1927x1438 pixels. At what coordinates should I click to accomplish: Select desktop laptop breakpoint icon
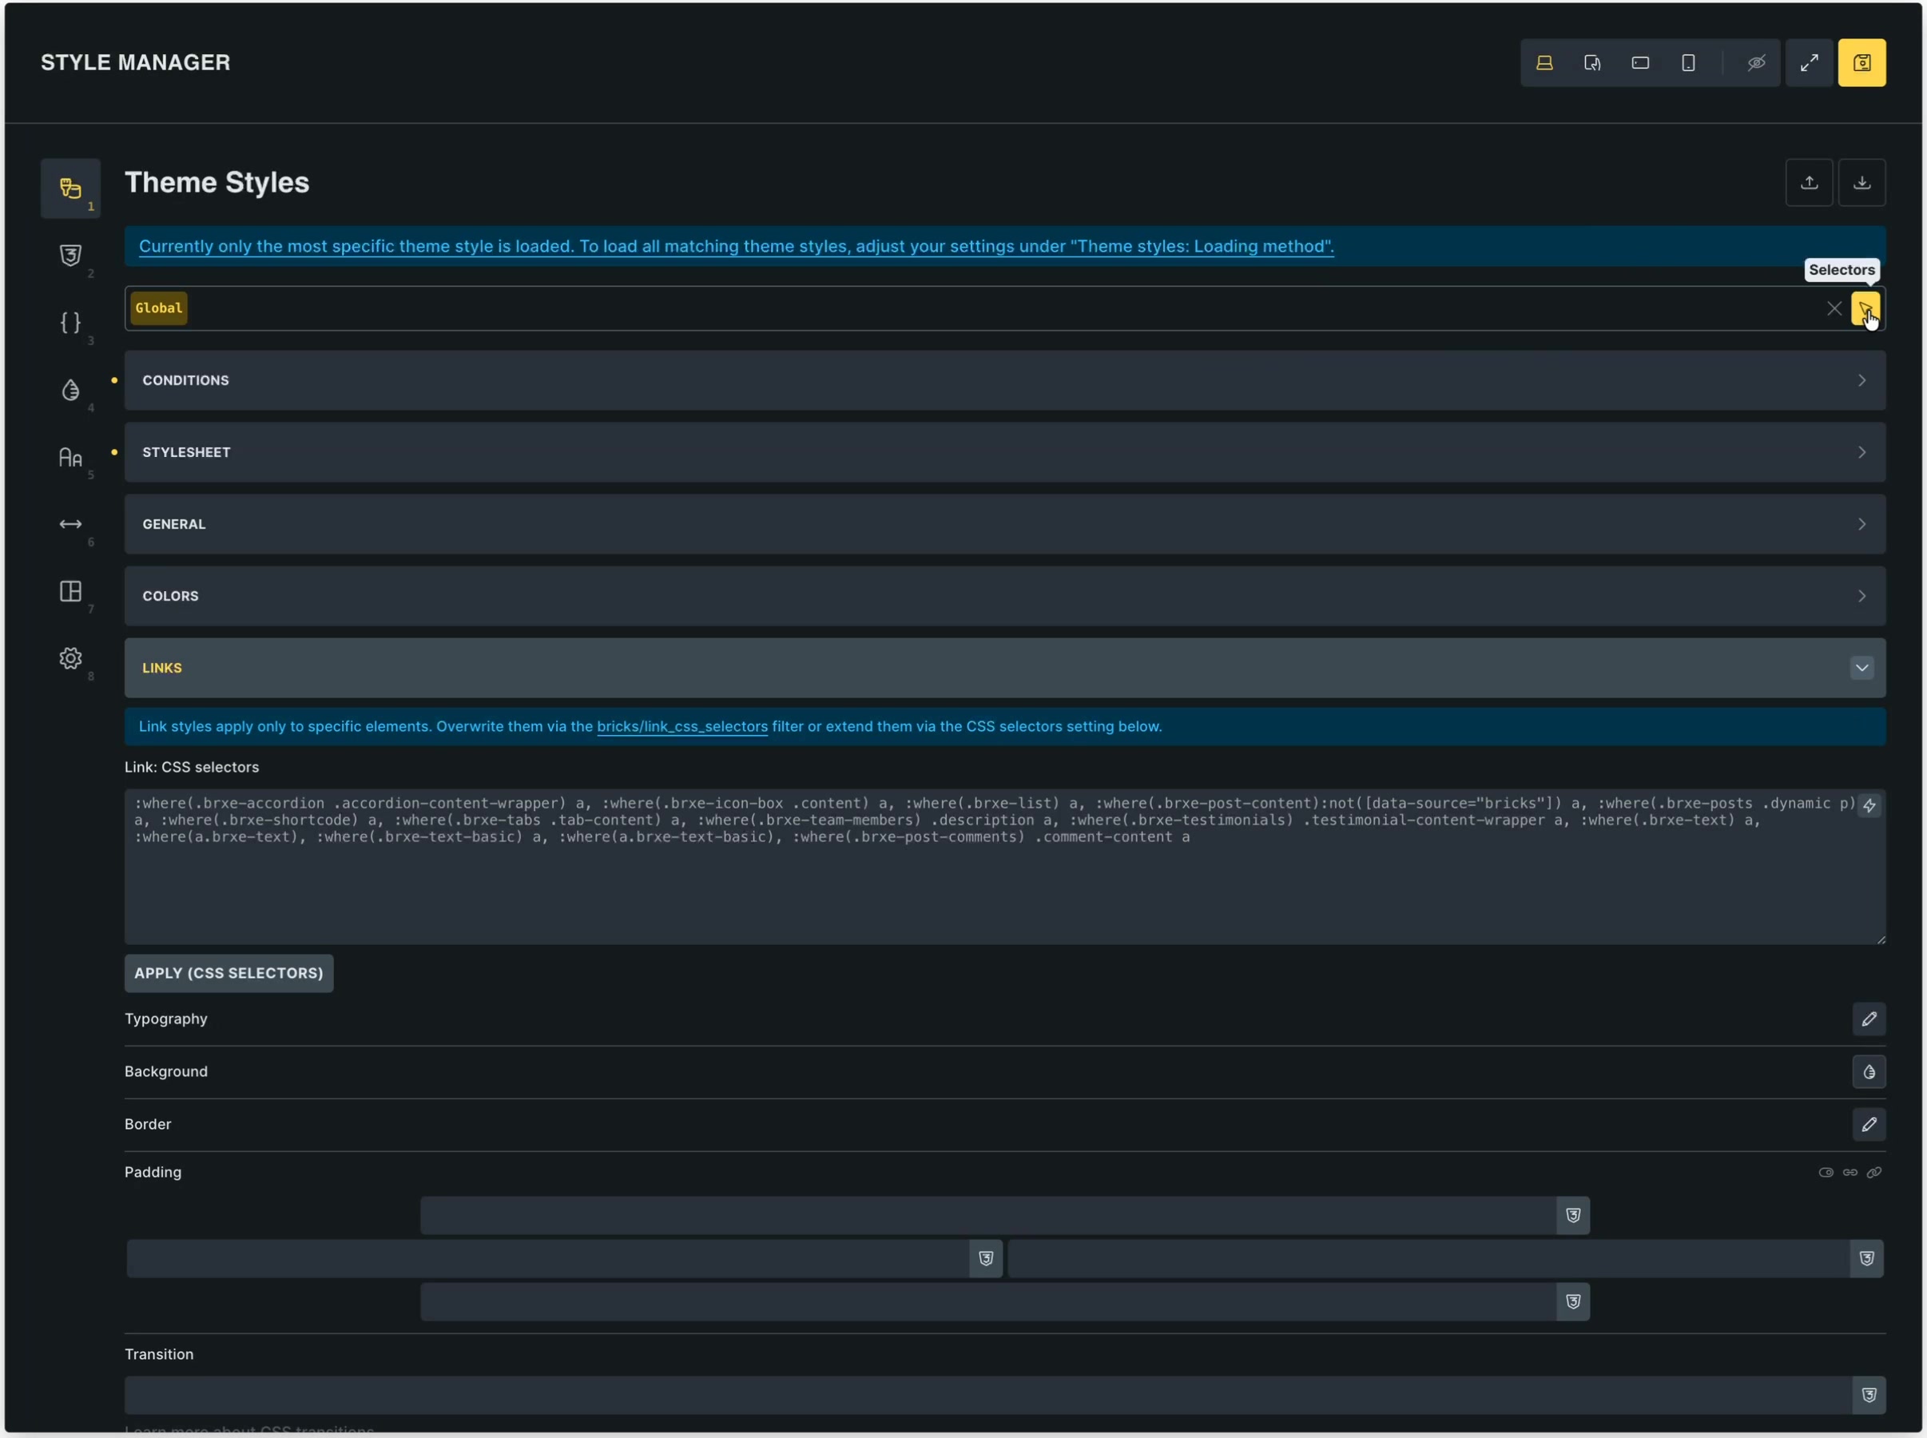[x=1545, y=62]
